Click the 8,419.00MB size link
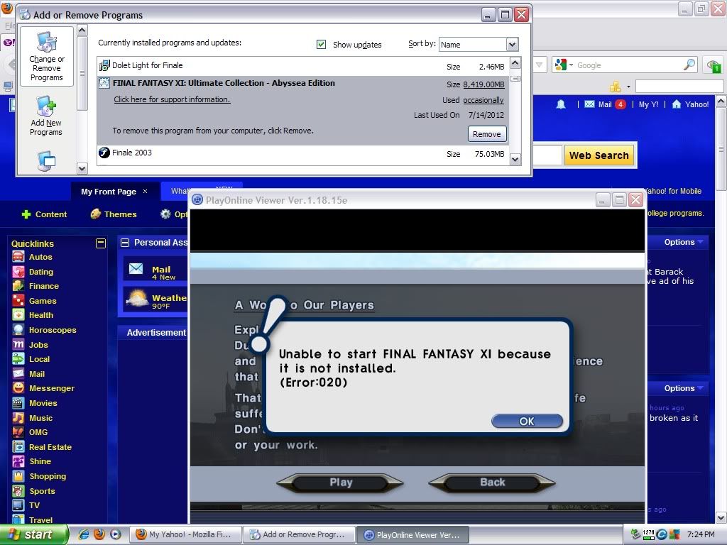Screen dimensions: 727x545 click(x=483, y=84)
